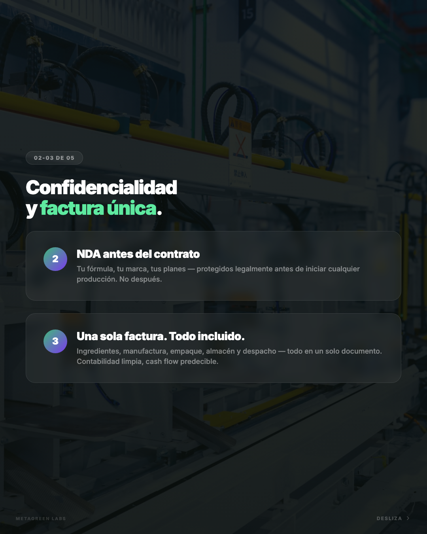The width and height of the screenshot is (427, 534).
Task: Expand the NDA card description text
Action: pos(218,274)
